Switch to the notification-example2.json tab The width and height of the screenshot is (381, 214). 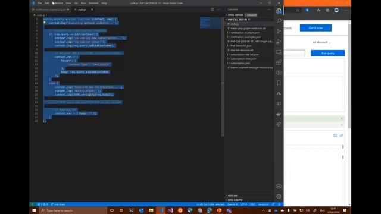51,10
